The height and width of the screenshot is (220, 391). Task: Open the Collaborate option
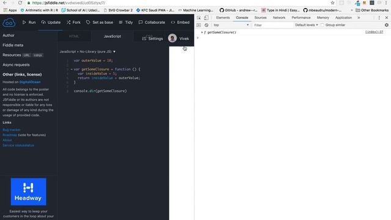(x=152, y=22)
